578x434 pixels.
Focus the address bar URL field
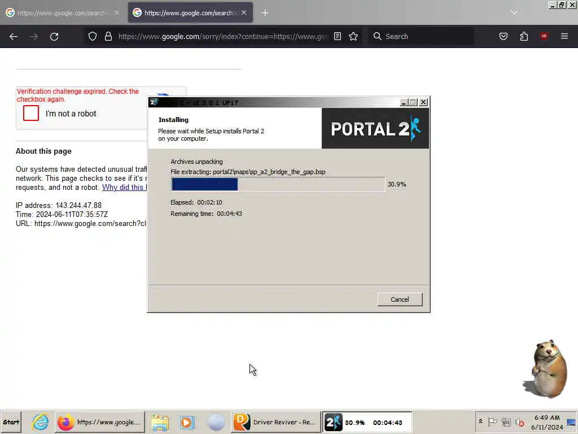(x=223, y=36)
